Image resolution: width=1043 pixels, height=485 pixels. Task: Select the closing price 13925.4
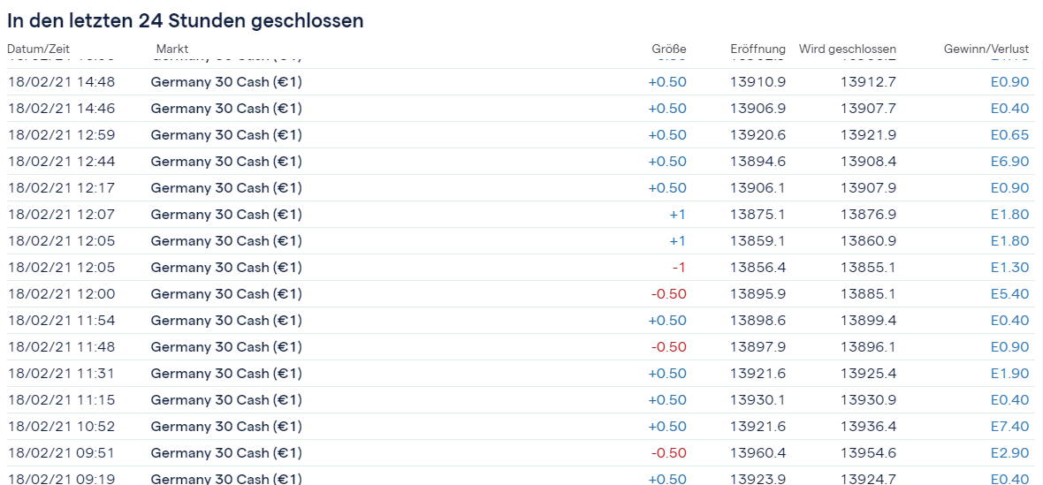tap(868, 374)
